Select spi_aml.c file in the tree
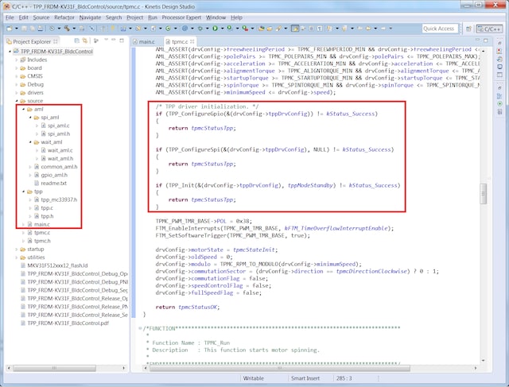Screen dimensions: 509x387 click(58, 126)
